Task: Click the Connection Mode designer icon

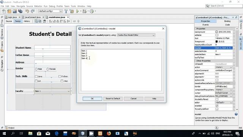Action: 40,21
